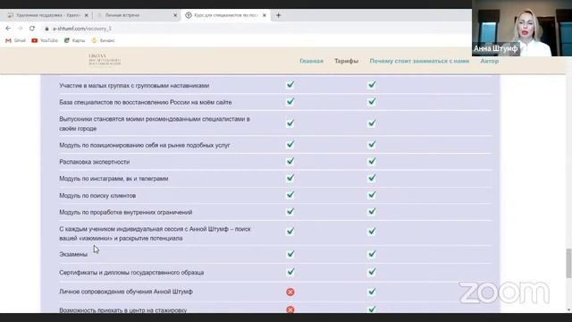Viewport: 572px width, 322px height.
Task: Click the padlock icon in address bar
Action: [46, 29]
